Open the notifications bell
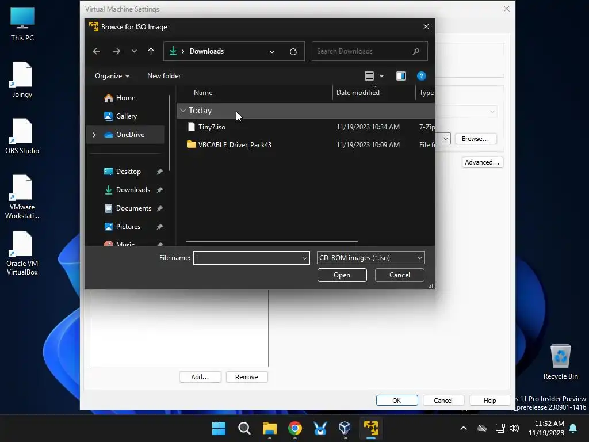This screenshot has width=589, height=442. point(573,428)
